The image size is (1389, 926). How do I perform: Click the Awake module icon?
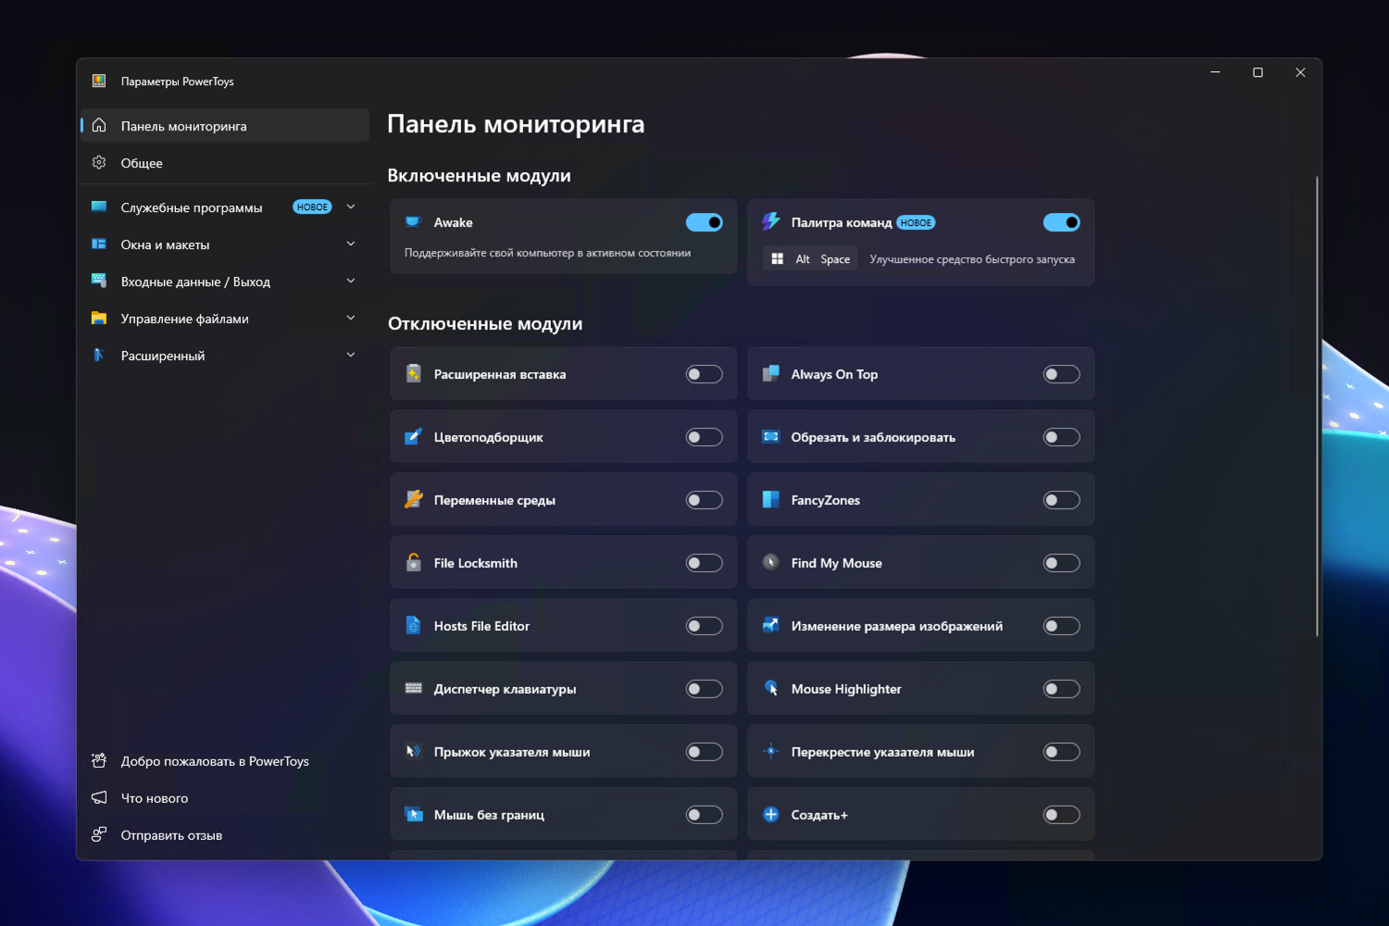413,222
